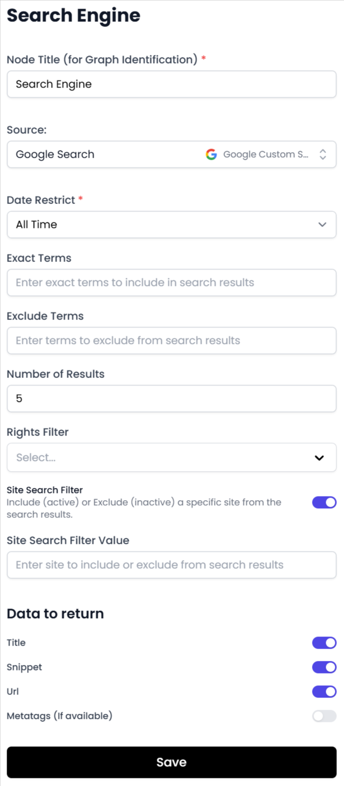Turn off the Snippet toggle
Viewport: 344px width, 786px height.
coord(324,667)
